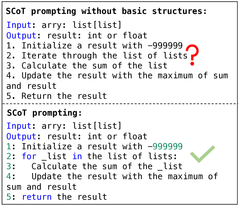Image resolution: width=239 pixels, height=206 pixels.
Task: Select blue "Output" keyword in the bottom section
Action: pyautogui.click(x=21, y=136)
